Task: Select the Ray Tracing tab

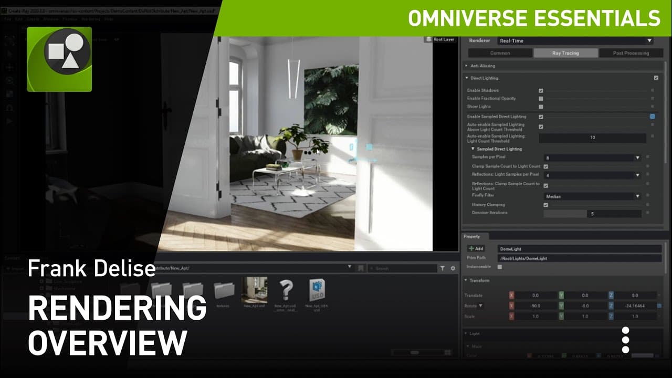Action: (565, 53)
